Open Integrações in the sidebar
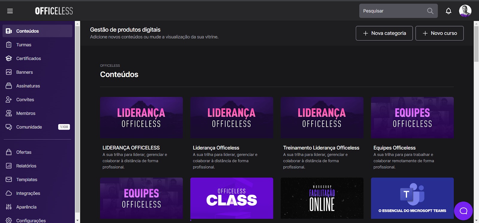Viewport: 479px width, 223px height. coord(37,193)
